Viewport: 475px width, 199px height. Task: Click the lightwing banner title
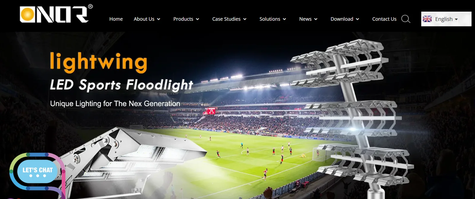click(99, 62)
